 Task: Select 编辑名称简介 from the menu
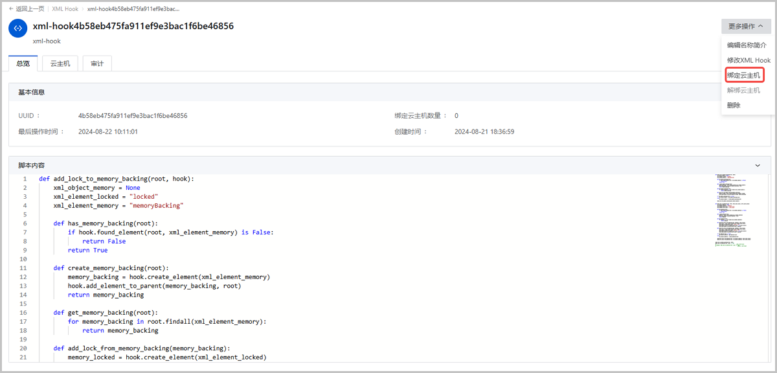746,45
